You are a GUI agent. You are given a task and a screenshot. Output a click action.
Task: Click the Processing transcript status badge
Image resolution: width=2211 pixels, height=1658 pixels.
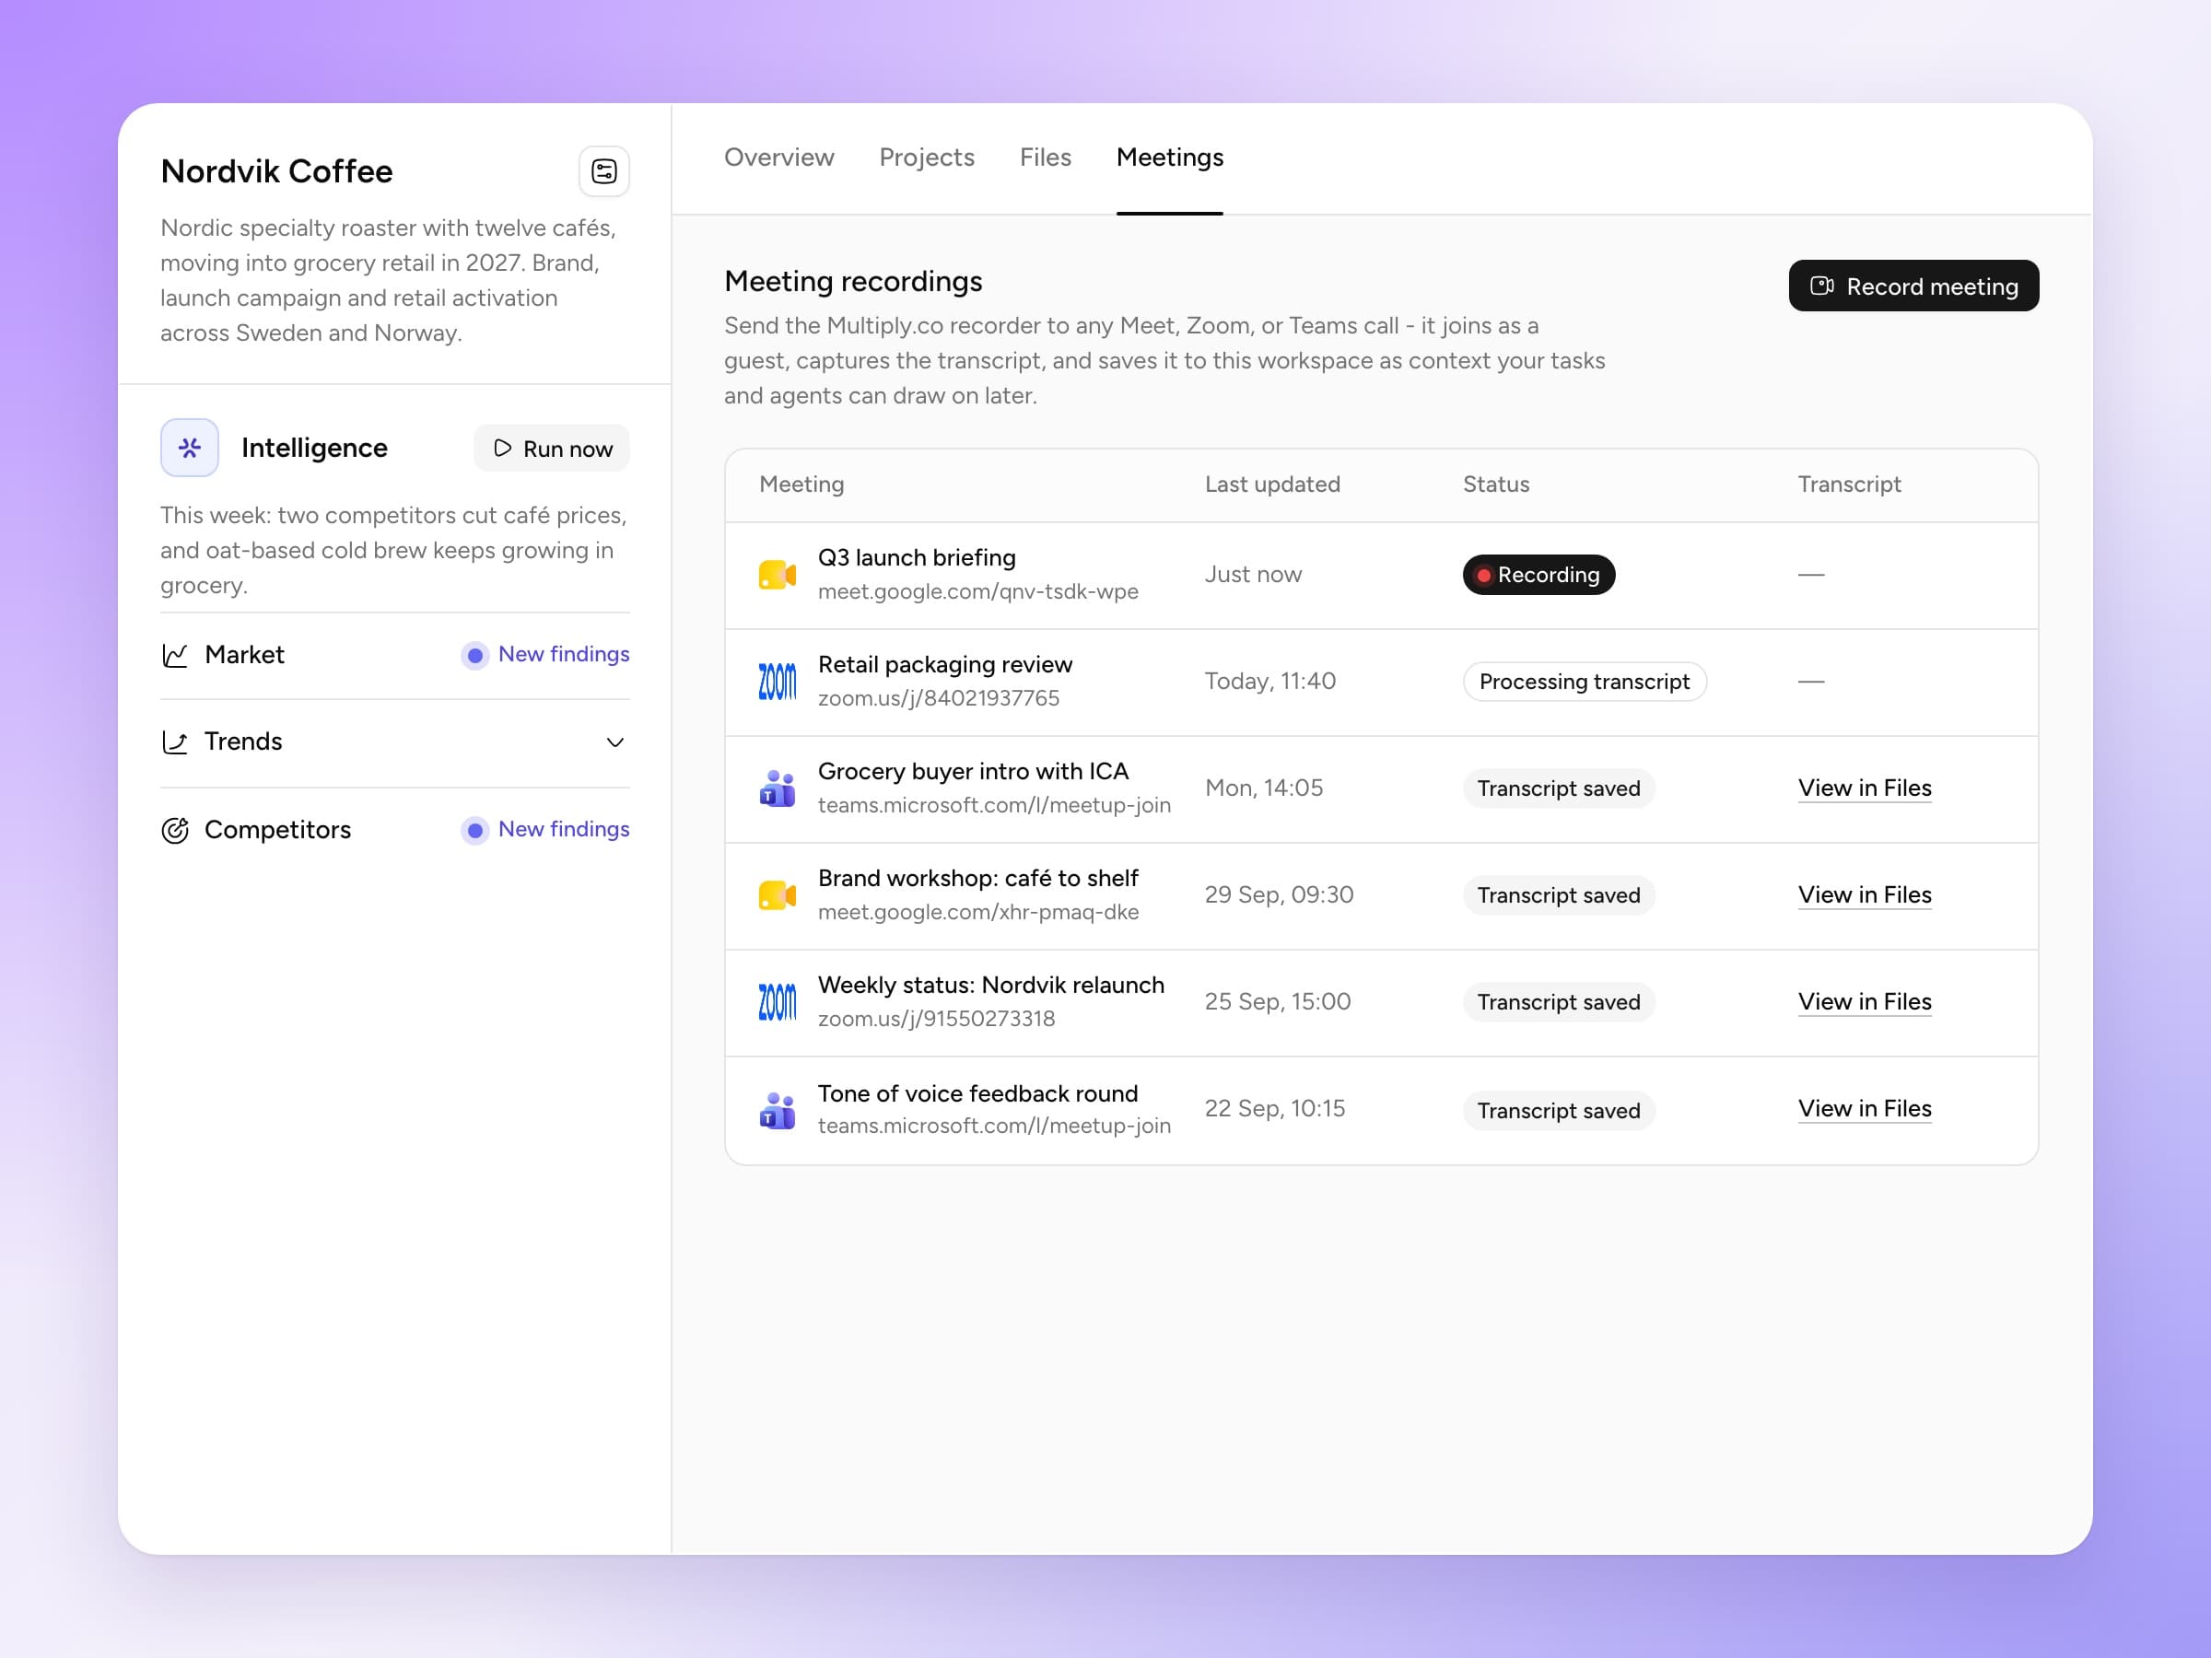click(1585, 682)
